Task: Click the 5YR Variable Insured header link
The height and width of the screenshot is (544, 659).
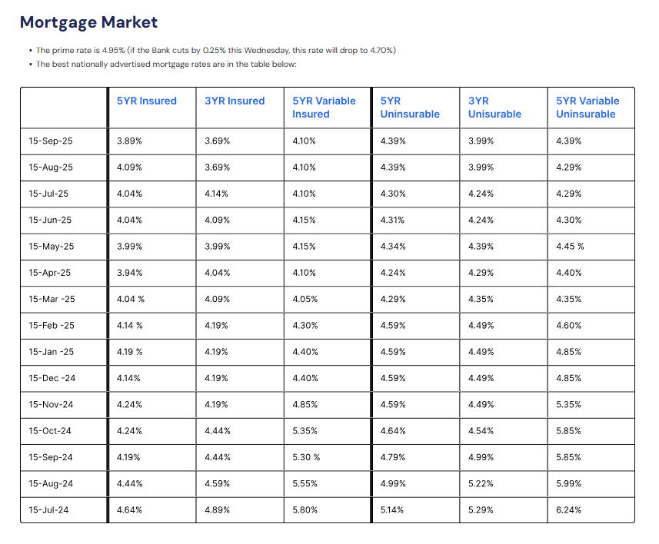Action: coord(324,108)
